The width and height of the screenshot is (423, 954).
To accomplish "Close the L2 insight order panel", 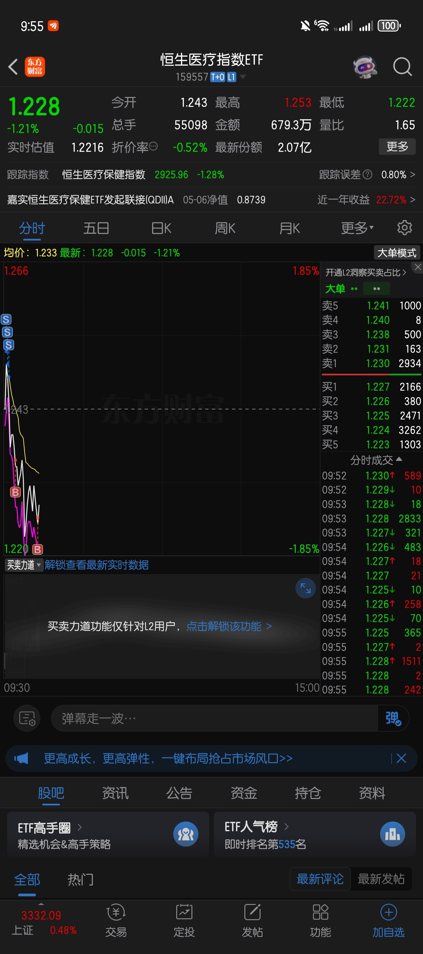I will click(418, 267).
